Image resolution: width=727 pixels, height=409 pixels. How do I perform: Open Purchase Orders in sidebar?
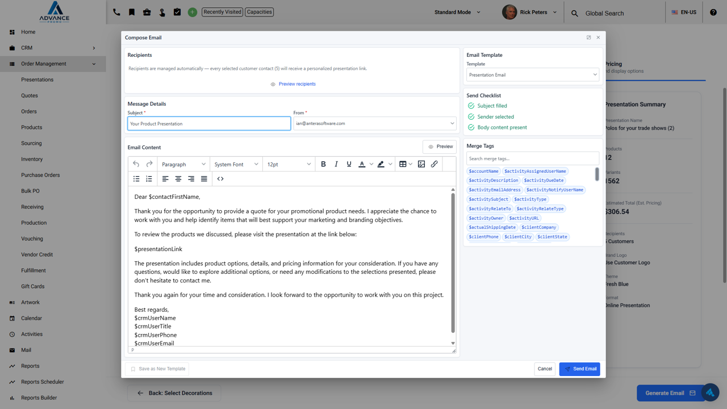coord(40,175)
